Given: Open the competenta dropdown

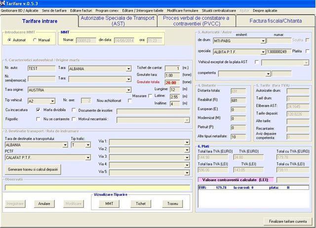Looking at the screenshot, I should 268,74.
